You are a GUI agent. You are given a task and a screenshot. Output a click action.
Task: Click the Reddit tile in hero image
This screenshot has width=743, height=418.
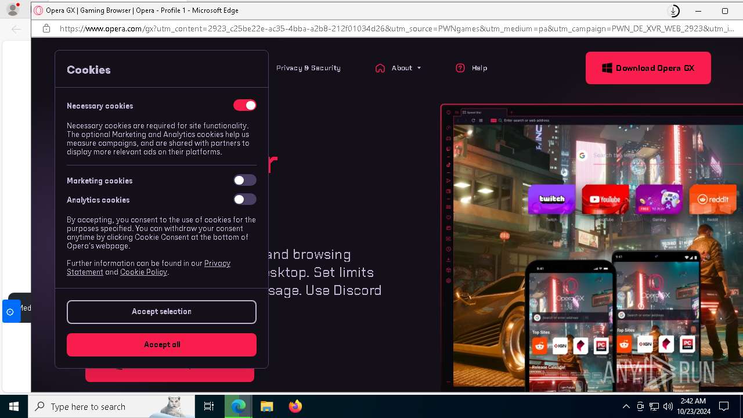pos(713,199)
